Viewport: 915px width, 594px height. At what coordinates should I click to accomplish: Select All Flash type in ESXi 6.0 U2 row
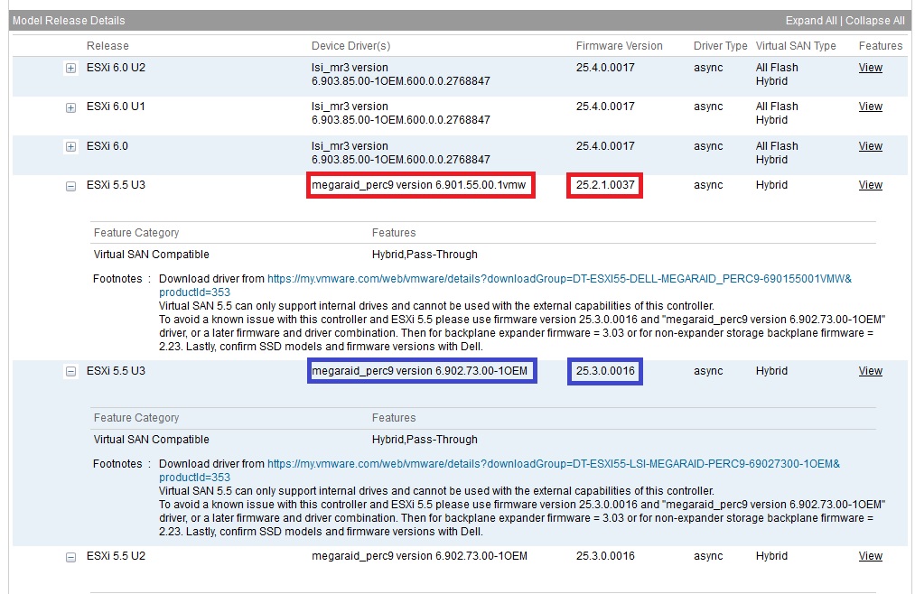tap(777, 68)
